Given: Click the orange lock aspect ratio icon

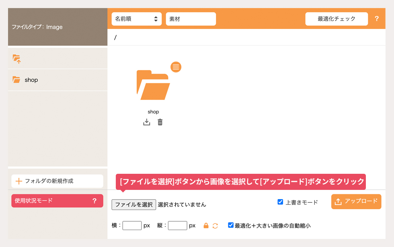Looking at the screenshot, I should pos(206,225).
